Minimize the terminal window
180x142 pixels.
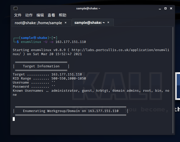(160, 9)
